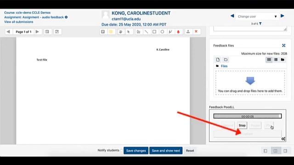Pick the red annotation colour

[x=178, y=32]
